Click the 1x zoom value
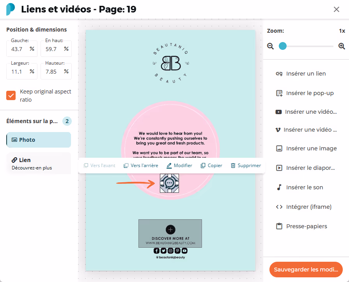The image size is (349, 282). click(342, 31)
